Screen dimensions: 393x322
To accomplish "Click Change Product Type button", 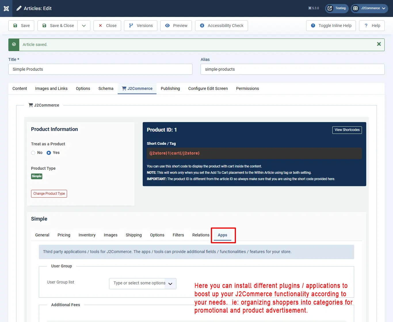I will (x=49, y=194).
